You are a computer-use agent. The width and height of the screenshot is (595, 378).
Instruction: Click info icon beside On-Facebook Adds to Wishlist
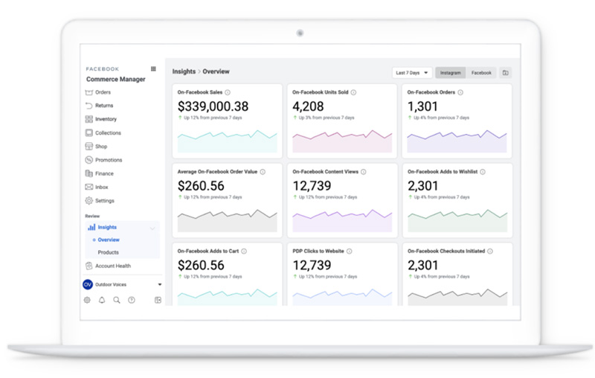(483, 172)
